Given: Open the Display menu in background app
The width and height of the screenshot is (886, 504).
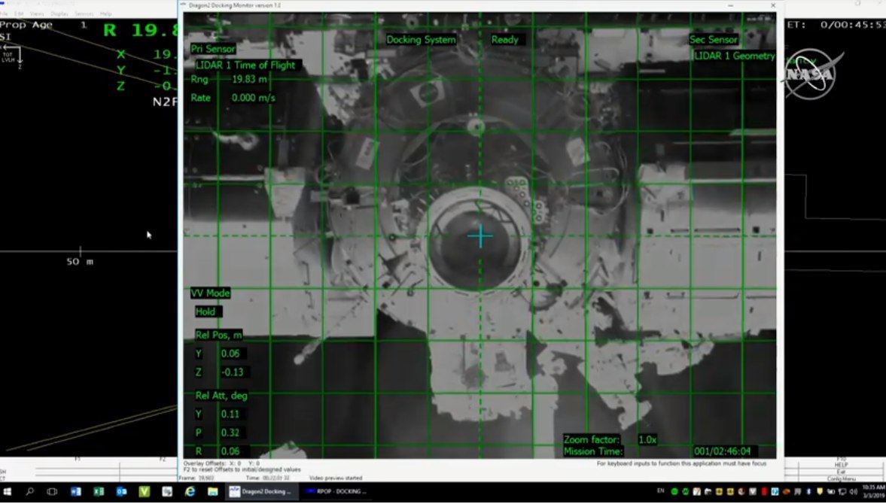Looking at the screenshot, I should [x=59, y=14].
